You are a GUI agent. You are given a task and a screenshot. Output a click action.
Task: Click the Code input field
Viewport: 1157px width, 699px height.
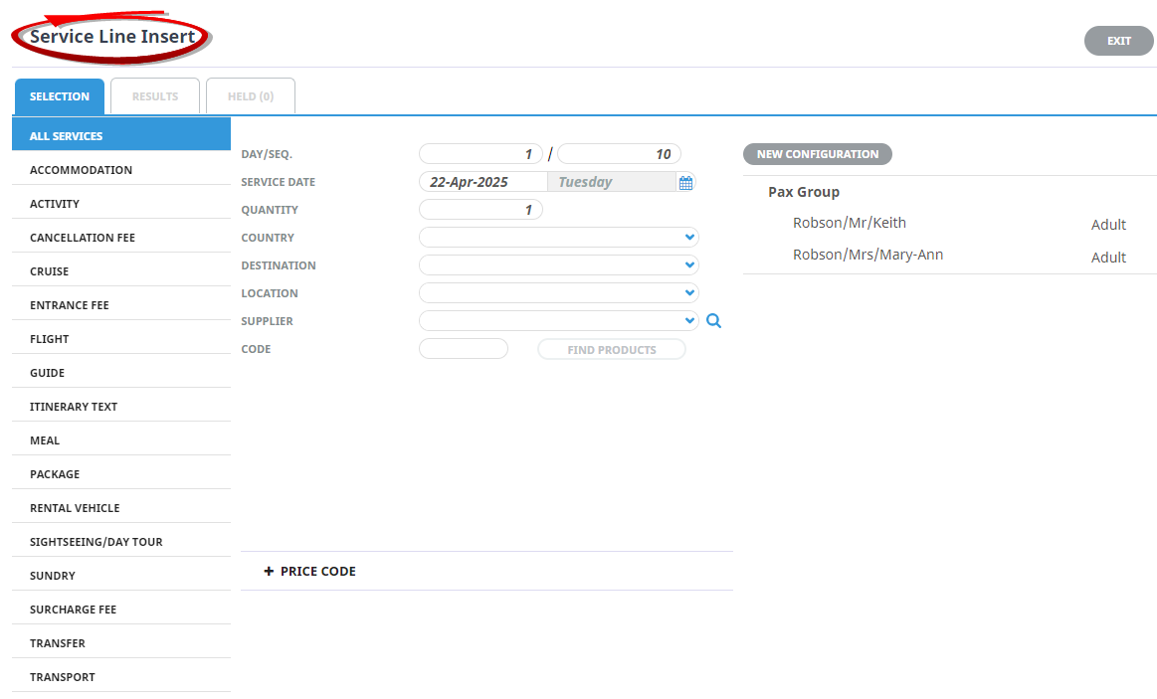click(x=464, y=349)
